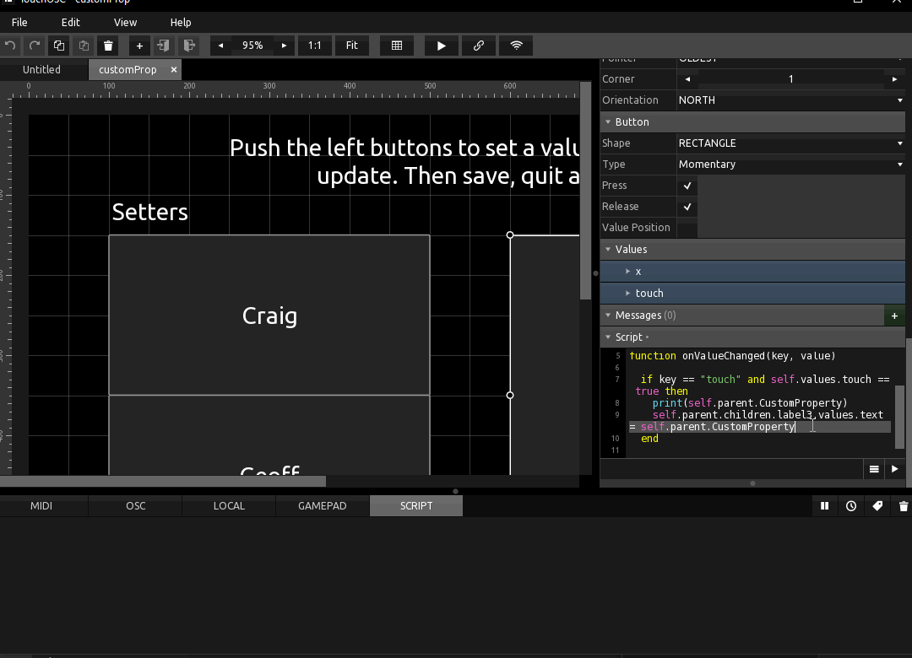The image size is (912, 658).
Task: Click the copy icon in toolbar
Action: coord(59,46)
